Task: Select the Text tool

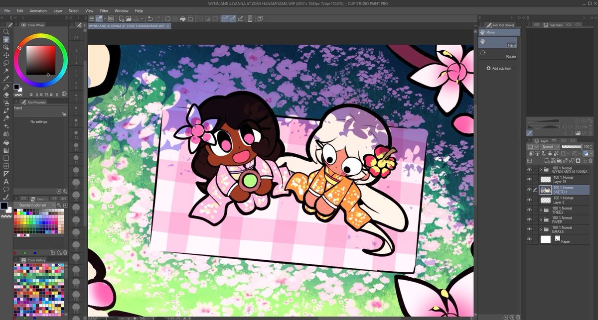Action: tap(6, 182)
